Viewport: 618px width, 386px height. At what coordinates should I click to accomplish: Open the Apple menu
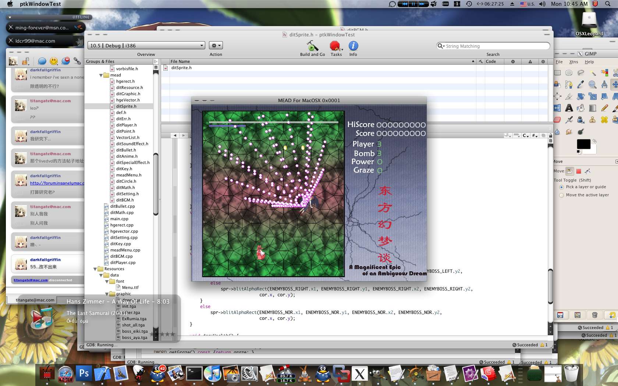(x=10, y=4)
